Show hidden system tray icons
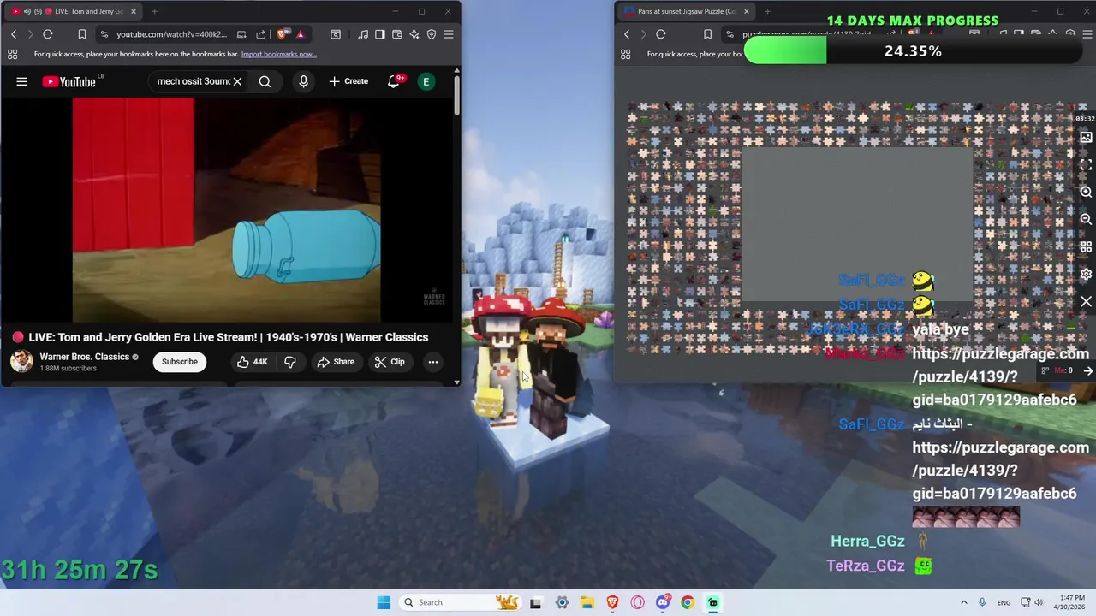 963,602
